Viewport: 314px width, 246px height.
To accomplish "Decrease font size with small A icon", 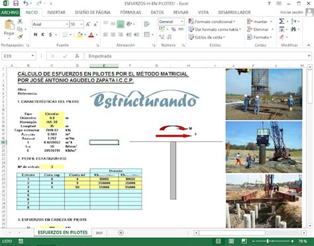I will 95,25.
